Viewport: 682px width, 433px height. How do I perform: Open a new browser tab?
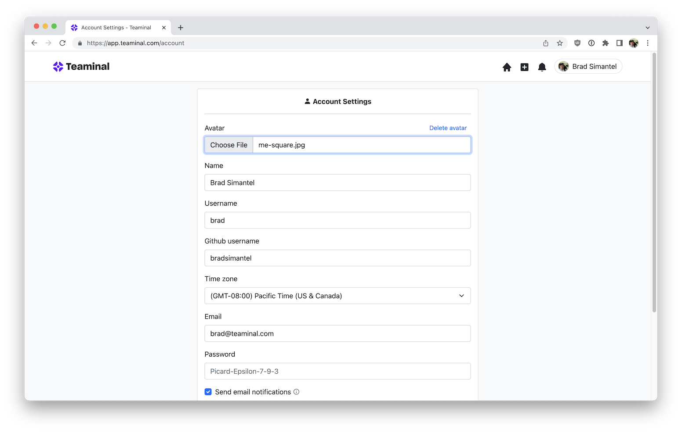coord(180,28)
